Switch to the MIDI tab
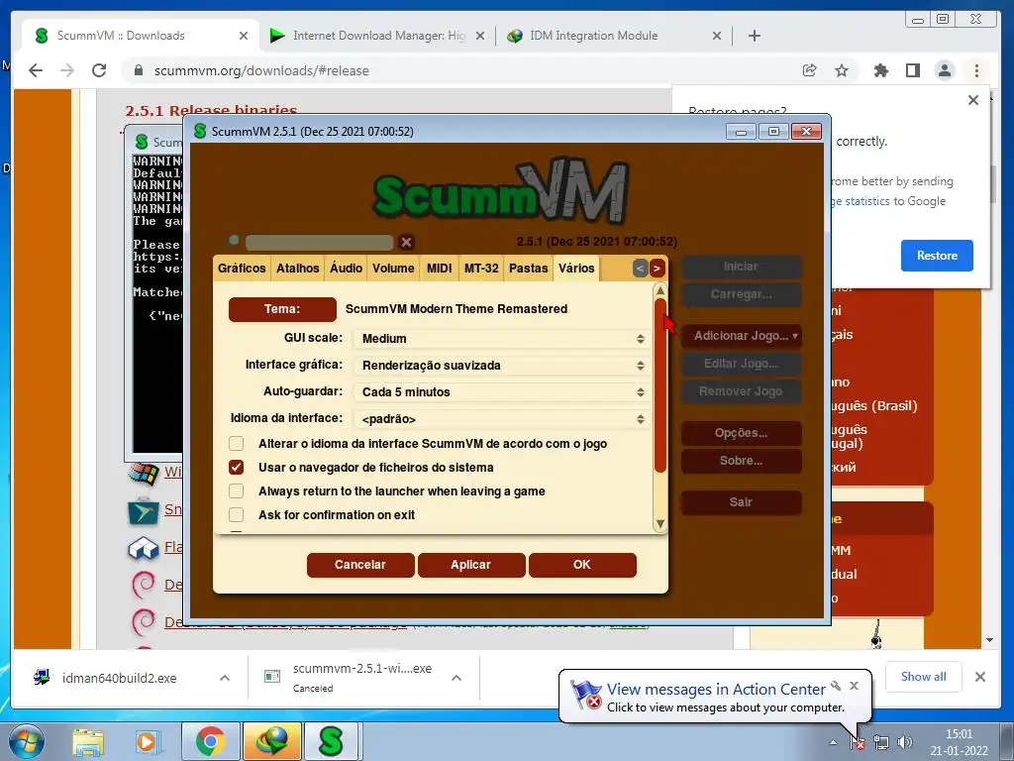 439,269
